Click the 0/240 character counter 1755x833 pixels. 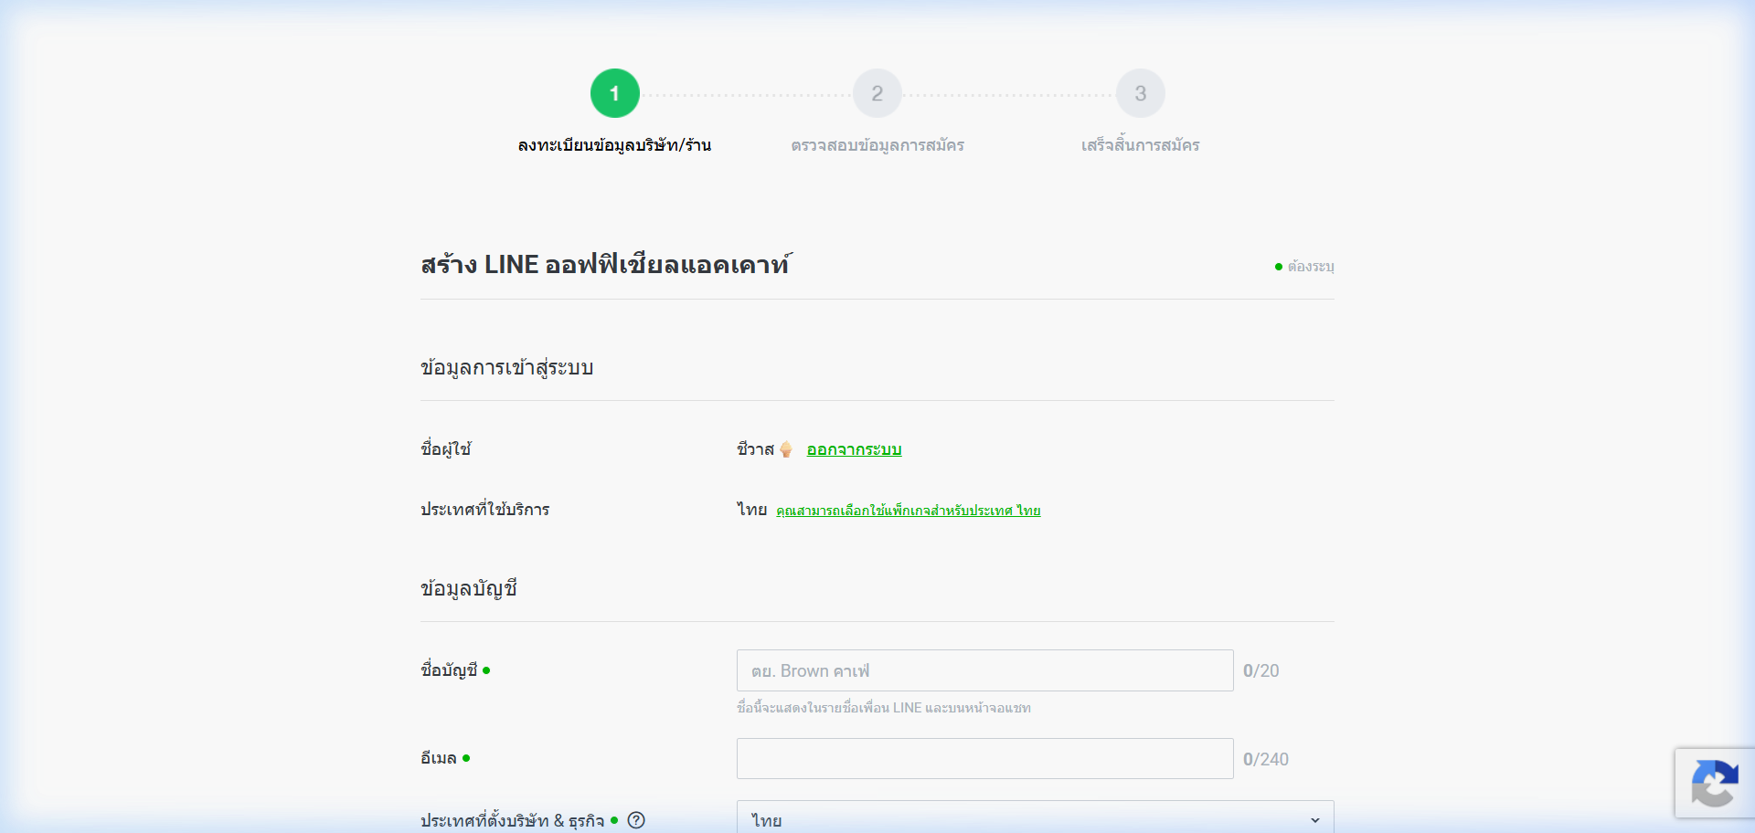(1266, 760)
